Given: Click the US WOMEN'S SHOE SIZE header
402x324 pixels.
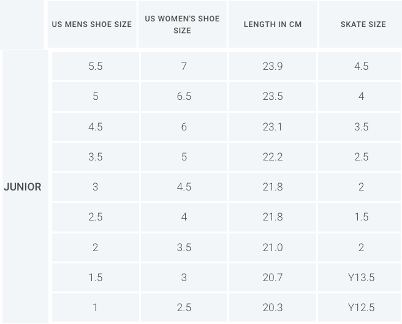Looking at the screenshot, I should point(182,24).
